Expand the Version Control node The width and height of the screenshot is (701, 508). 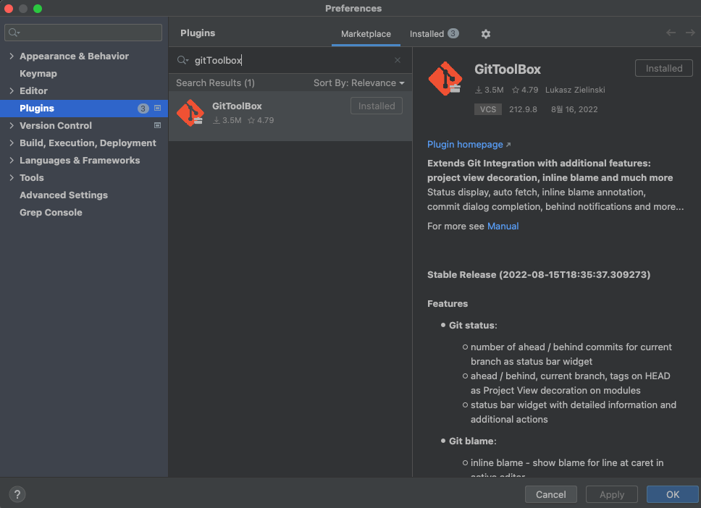pos(12,125)
